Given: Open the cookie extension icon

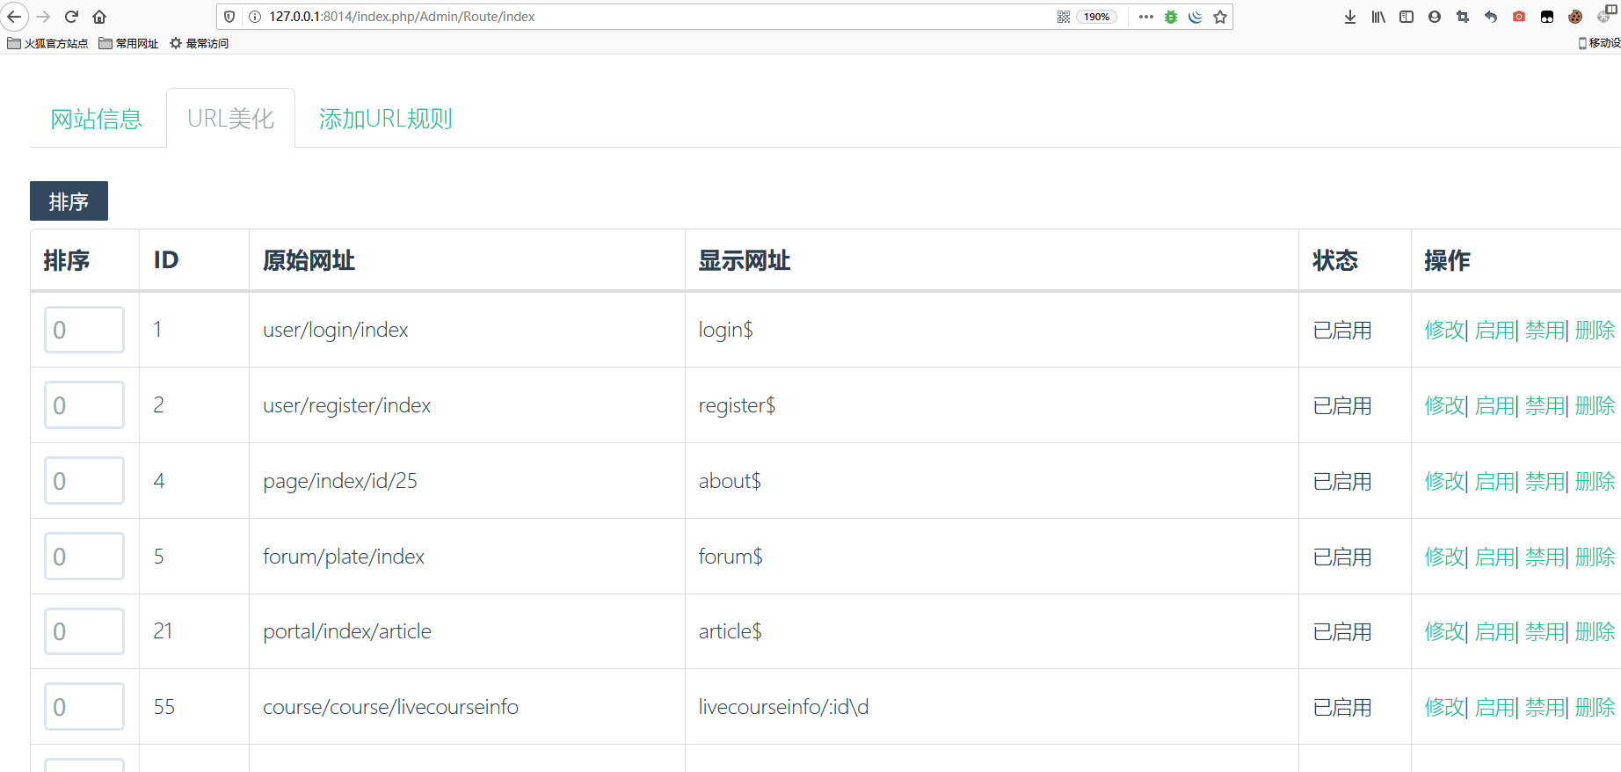Looking at the screenshot, I should click(1575, 17).
